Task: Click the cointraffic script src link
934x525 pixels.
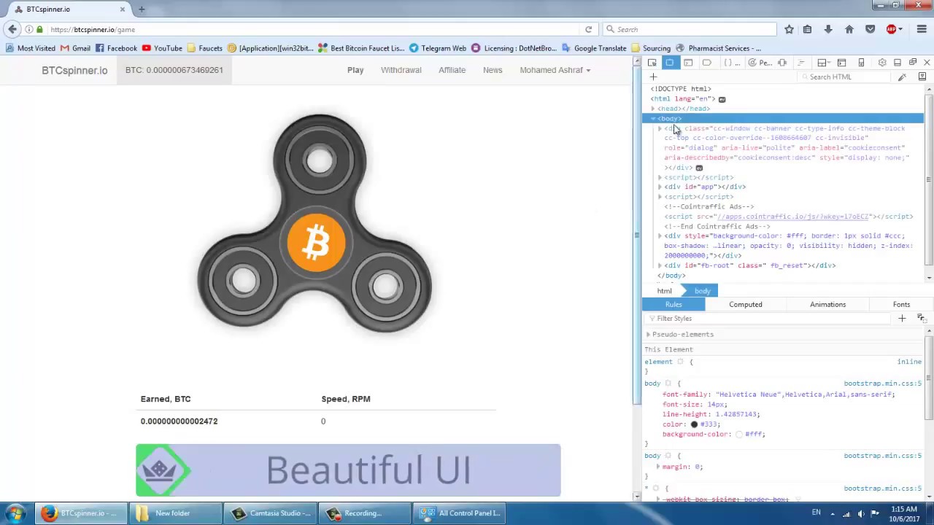Action: click(x=793, y=217)
